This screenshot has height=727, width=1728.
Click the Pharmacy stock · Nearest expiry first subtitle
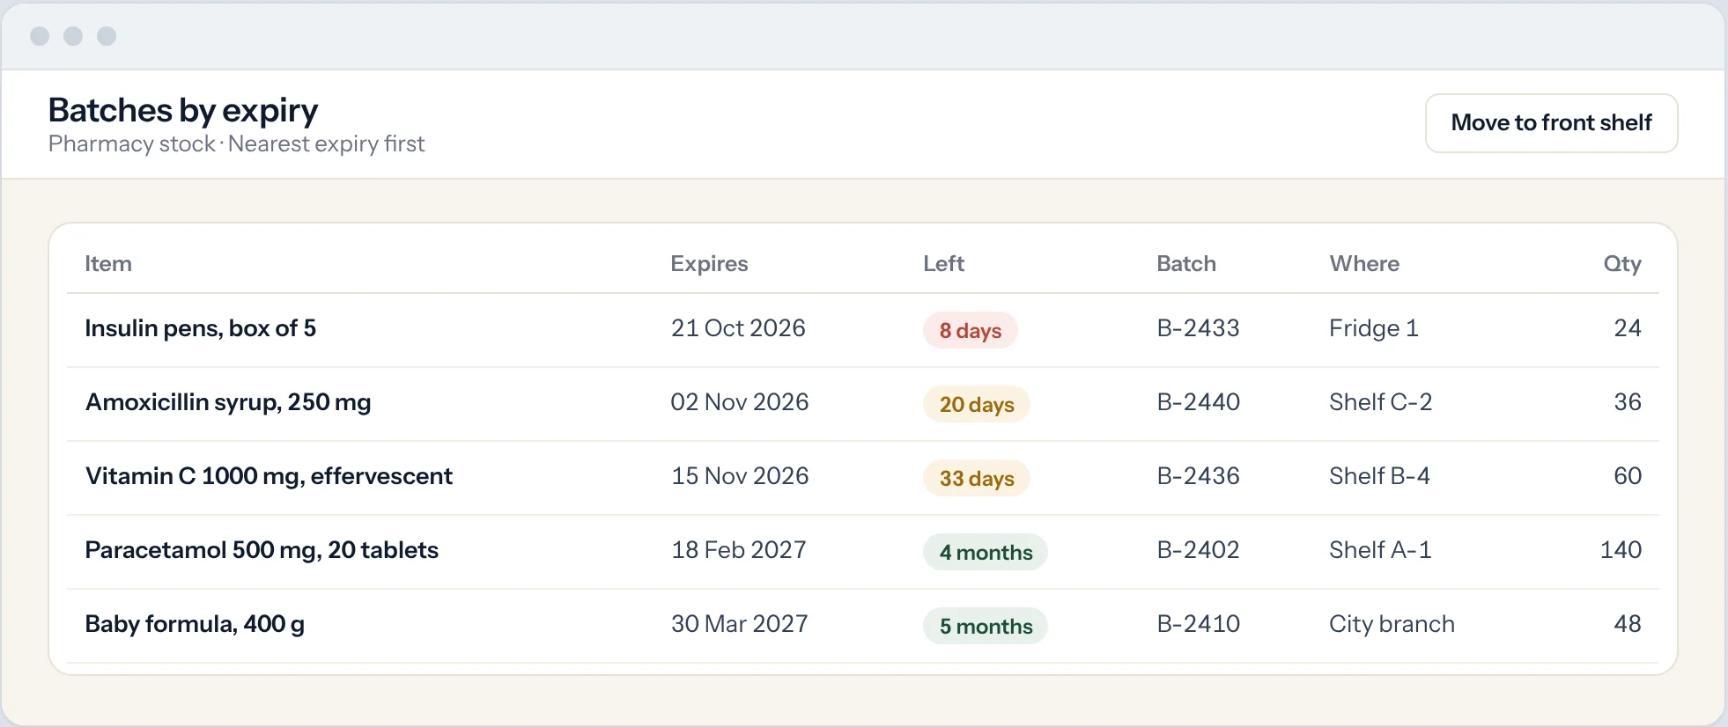click(236, 144)
